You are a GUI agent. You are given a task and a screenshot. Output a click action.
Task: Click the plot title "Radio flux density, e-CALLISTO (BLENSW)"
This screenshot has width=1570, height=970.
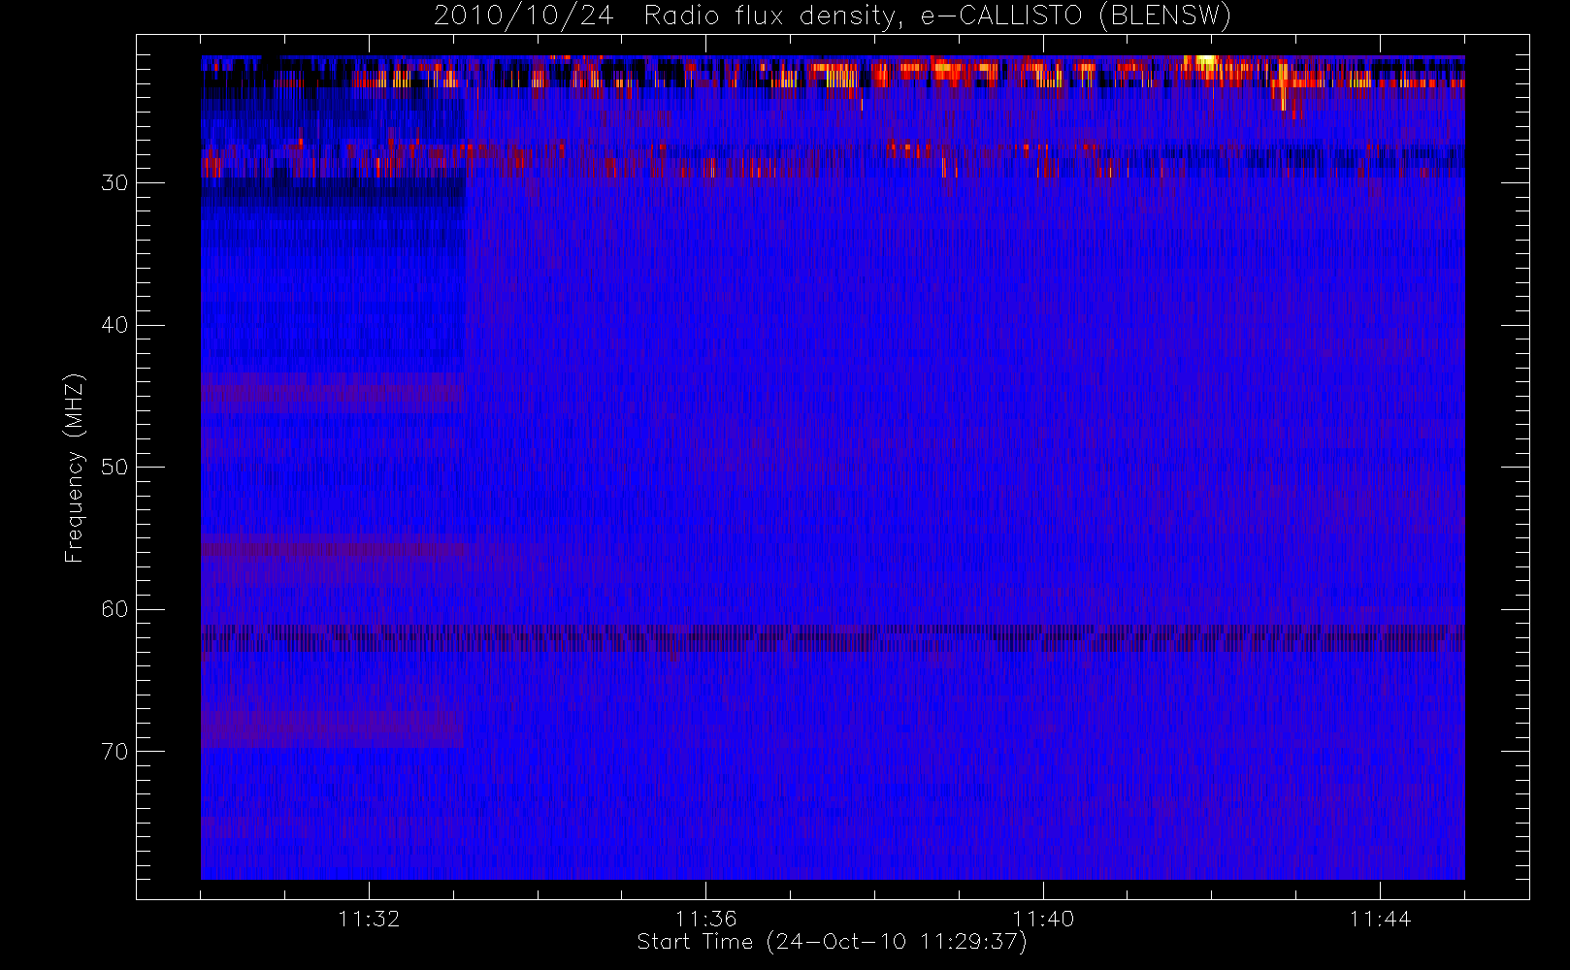coord(937,16)
